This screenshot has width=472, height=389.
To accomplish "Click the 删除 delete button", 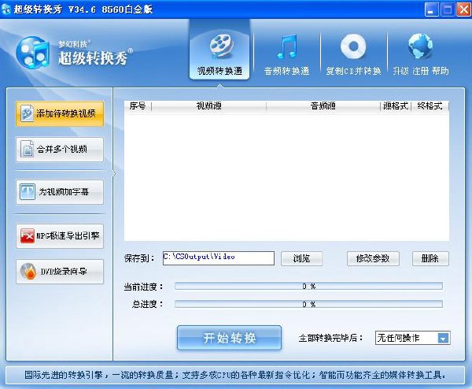I will (430, 258).
